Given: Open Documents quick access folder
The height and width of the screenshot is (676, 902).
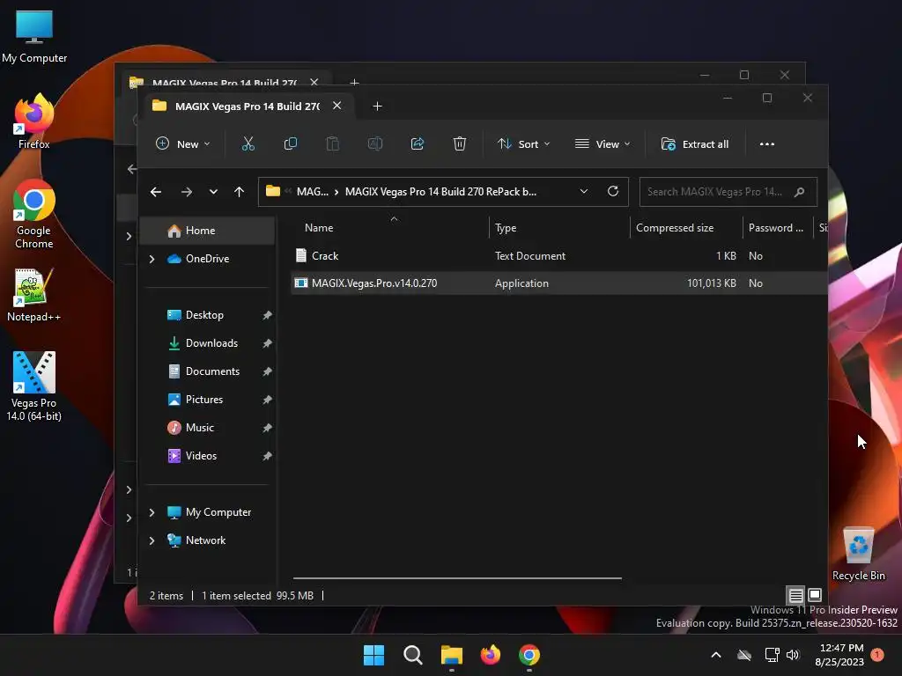Looking at the screenshot, I should pos(208,371).
